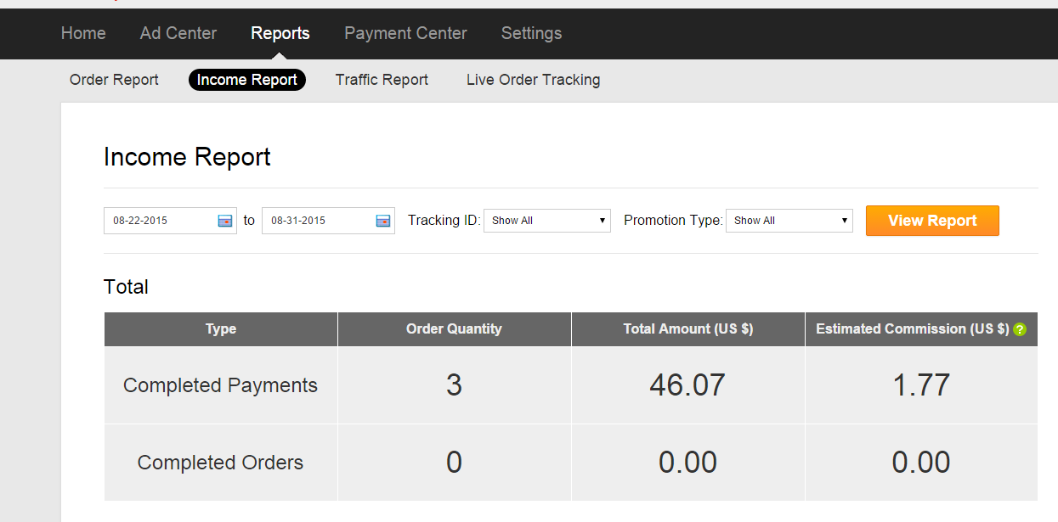1058x522 pixels.
Task: Switch to the Traffic Report tab
Action: coord(382,80)
